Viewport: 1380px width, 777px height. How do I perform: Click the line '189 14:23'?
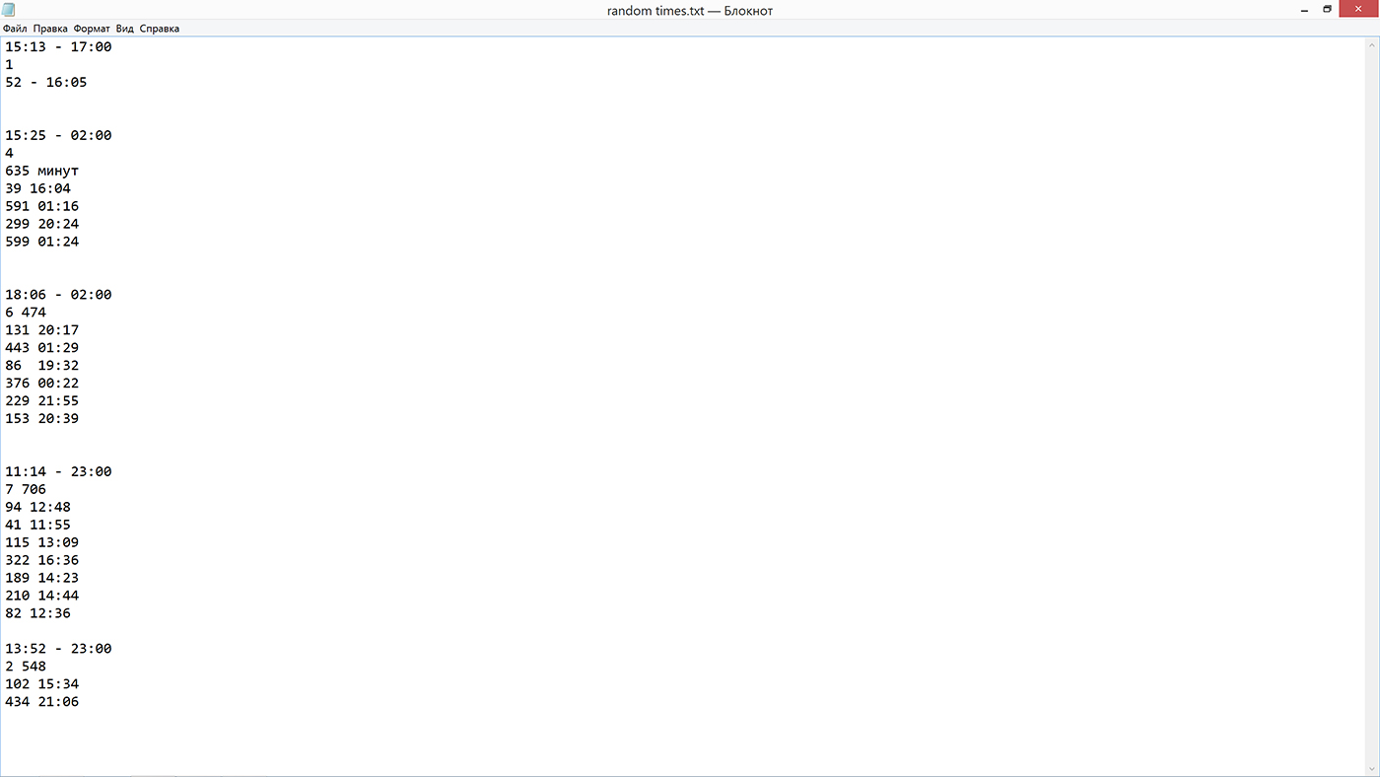tap(41, 579)
